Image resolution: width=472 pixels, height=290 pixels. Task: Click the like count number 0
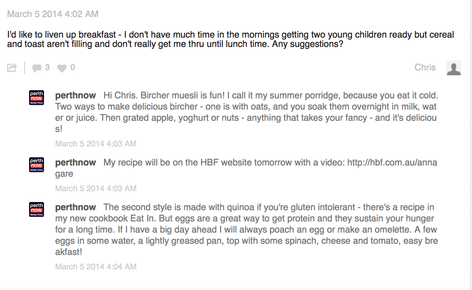coord(72,67)
